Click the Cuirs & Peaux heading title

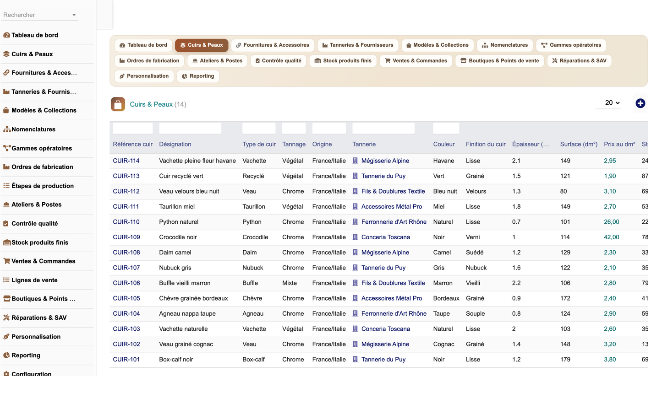(151, 104)
